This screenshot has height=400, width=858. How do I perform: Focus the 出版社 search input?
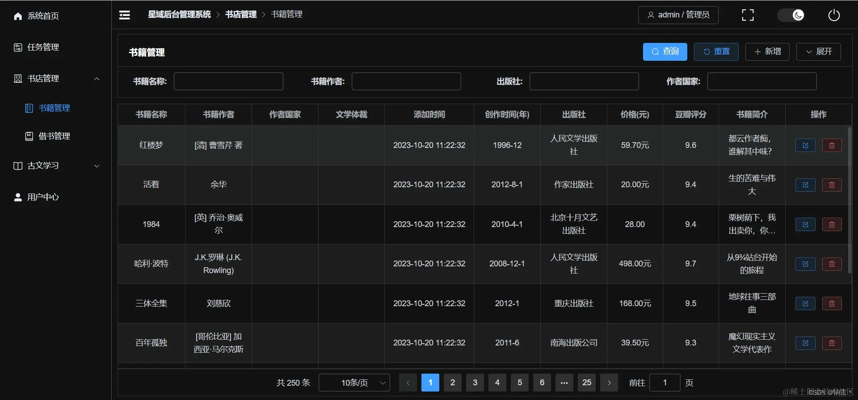(x=584, y=81)
